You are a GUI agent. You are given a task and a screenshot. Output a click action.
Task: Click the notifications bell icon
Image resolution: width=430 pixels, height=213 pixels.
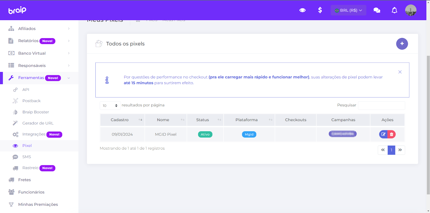394,10
